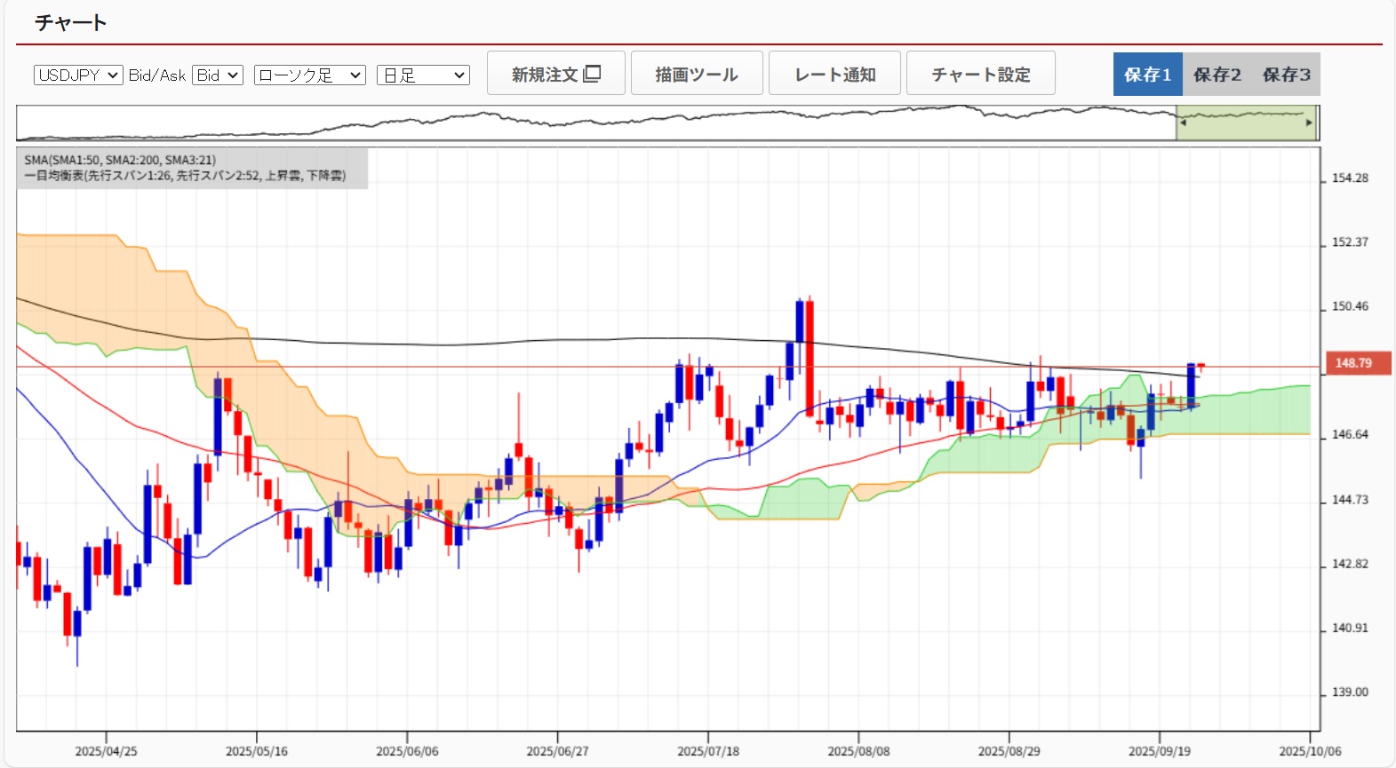This screenshot has width=1396, height=768.
Task: Open the ローソク足 chart type dropdown
Action: click(310, 75)
